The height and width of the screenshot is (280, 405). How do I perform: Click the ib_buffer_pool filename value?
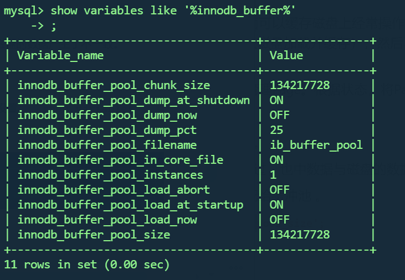pyautogui.click(x=316, y=145)
